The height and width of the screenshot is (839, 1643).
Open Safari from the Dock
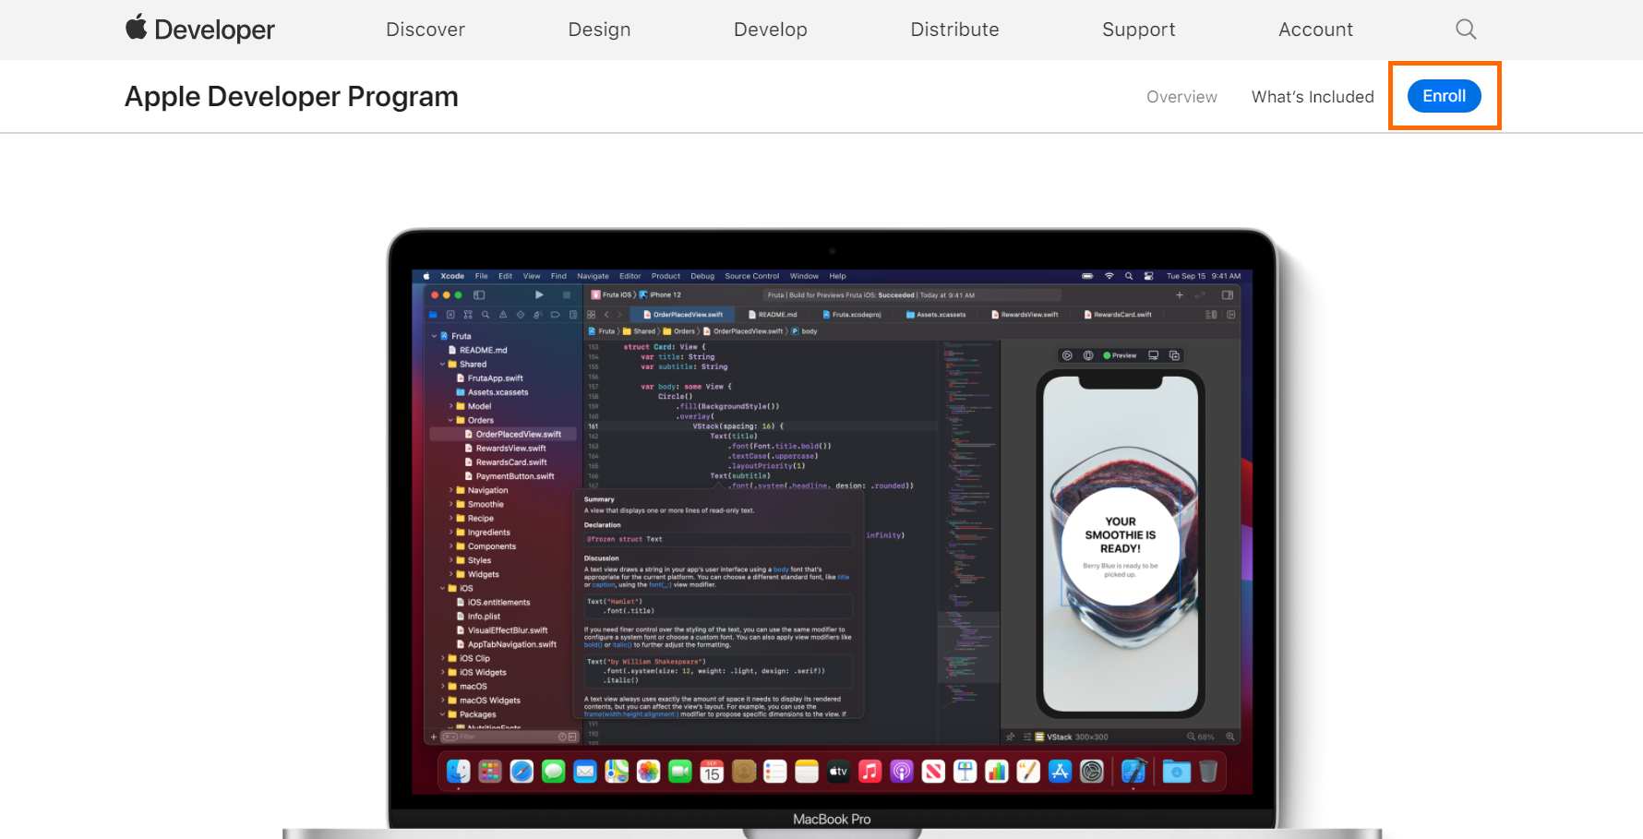click(522, 771)
